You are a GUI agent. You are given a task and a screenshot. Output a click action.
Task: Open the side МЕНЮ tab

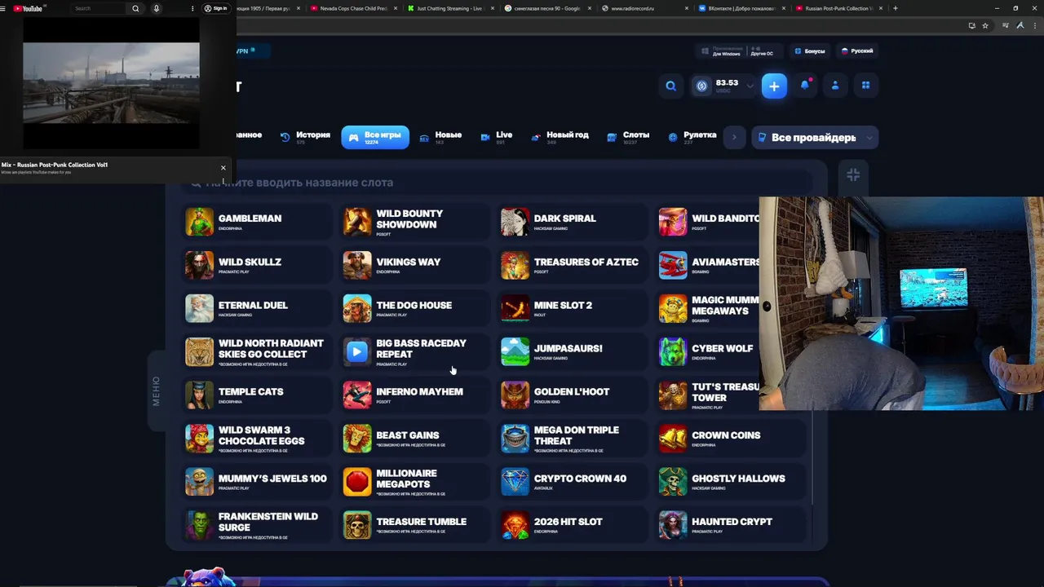coord(156,391)
